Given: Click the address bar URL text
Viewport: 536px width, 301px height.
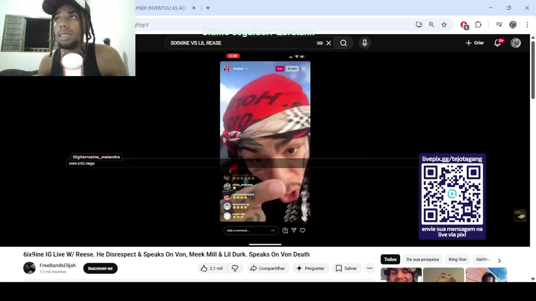Looking at the screenshot, I should (x=142, y=25).
